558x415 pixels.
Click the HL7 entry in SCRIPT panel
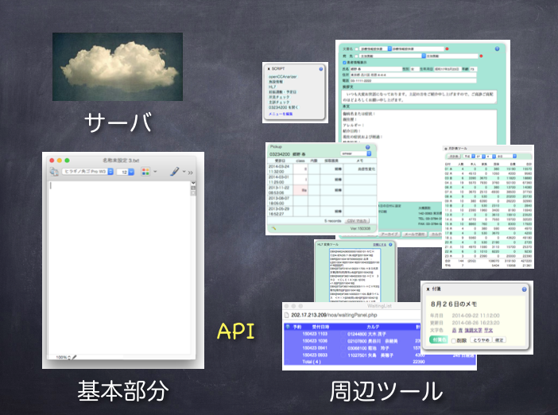[272, 87]
